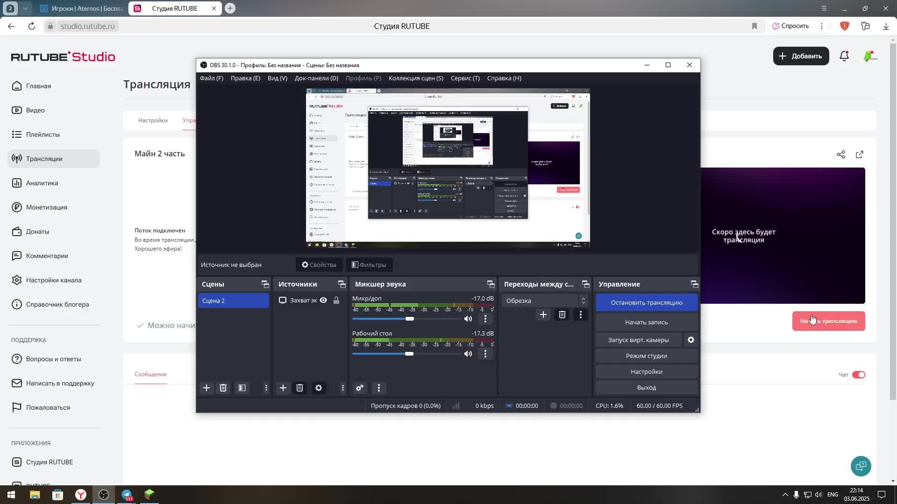Add a scene transition with plus icon
897x504 pixels.
pos(543,315)
